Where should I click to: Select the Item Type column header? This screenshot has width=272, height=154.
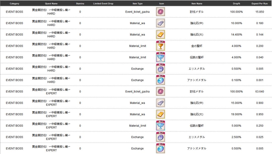coord(138,4)
